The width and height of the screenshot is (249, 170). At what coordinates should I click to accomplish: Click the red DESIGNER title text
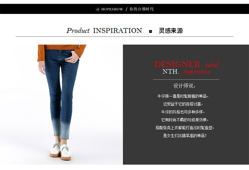click(177, 64)
